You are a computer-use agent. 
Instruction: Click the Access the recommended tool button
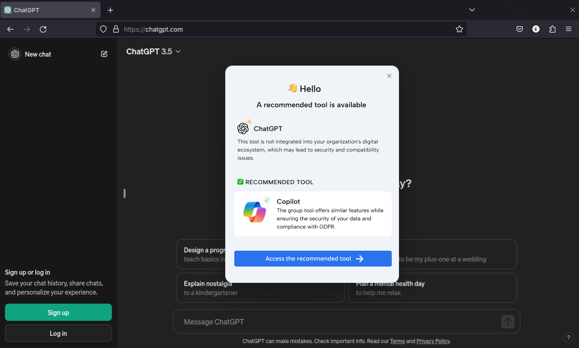pyautogui.click(x=313, y=258)
